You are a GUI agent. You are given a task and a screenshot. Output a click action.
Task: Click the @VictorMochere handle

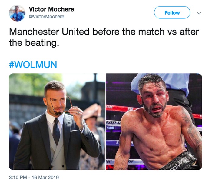click(46, 17)
